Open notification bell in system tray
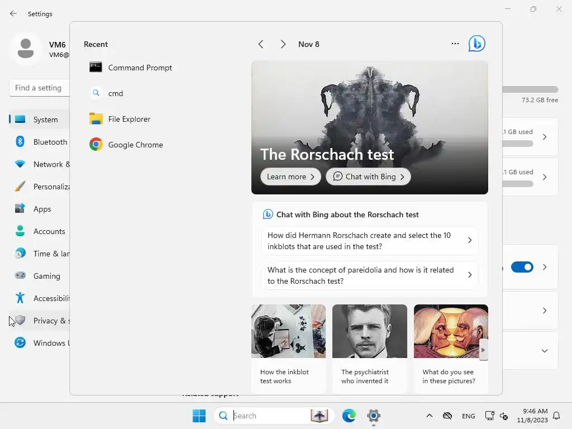 pos(557,416)
